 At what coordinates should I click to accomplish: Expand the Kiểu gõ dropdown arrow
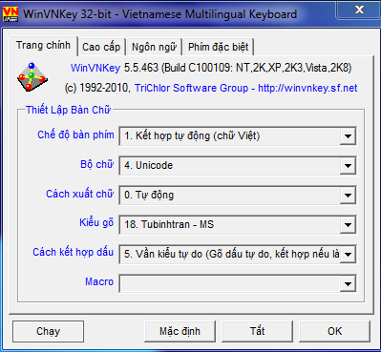[348, 224]
